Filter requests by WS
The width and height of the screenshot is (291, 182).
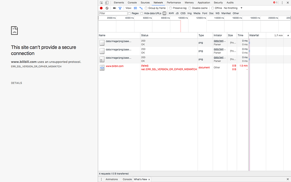point(218,14)
